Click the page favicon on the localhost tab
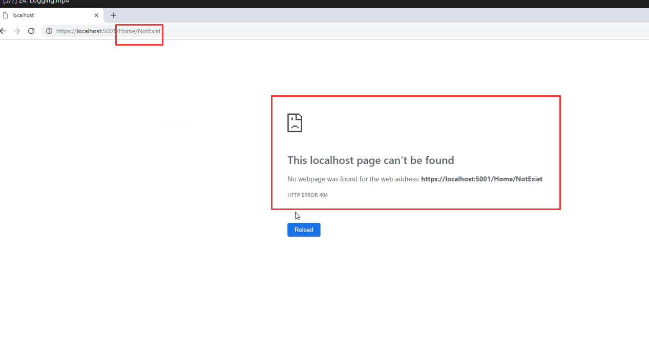Viewport: 649px width, 355px height. pos(6,15)
